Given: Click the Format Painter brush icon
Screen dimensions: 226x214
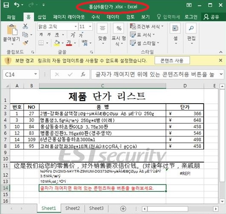Looking at the screenshot, I should (26, 43).
